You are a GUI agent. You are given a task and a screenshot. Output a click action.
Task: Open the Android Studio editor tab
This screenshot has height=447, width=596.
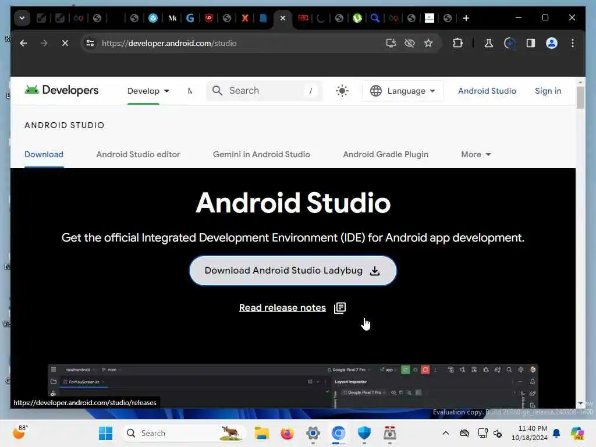[138, 154]
